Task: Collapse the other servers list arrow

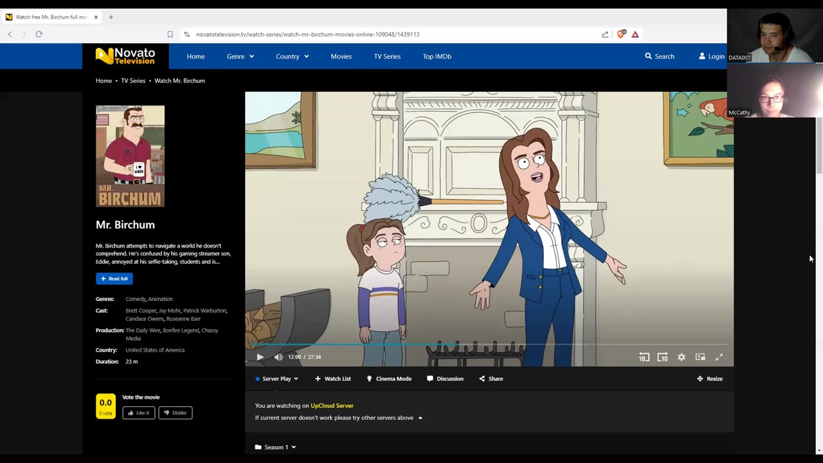Action: point(421,418)
